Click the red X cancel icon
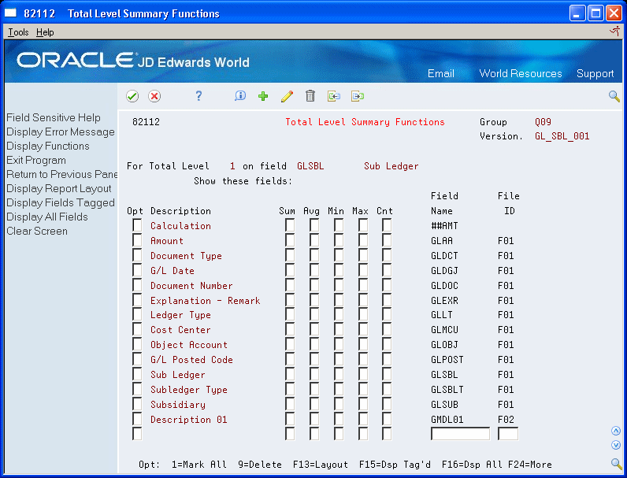The image size is (627, 478). (x=154, y=96)
